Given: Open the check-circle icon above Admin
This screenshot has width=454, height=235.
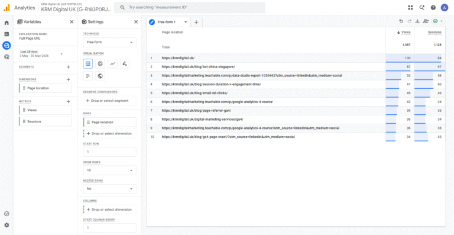Looking at the screenshot, I should (x=7, y=214).
